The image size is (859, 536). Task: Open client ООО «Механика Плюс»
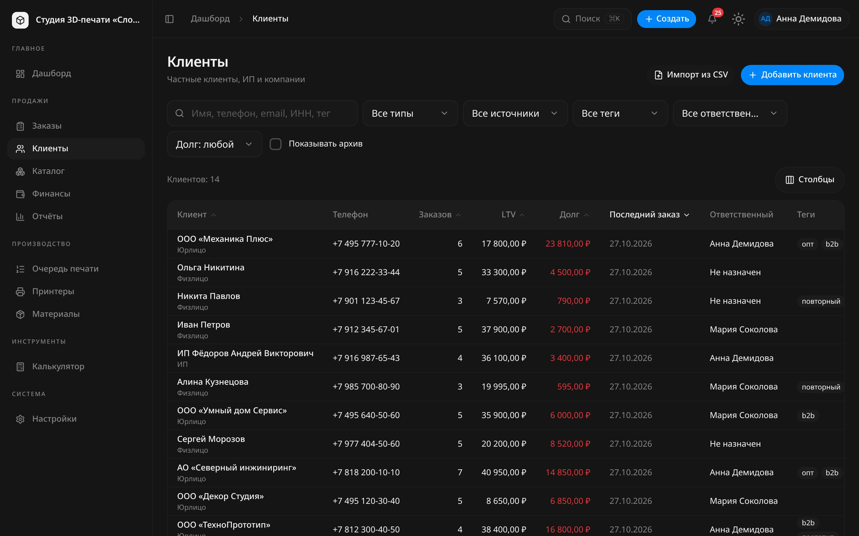tap(225, 239)
